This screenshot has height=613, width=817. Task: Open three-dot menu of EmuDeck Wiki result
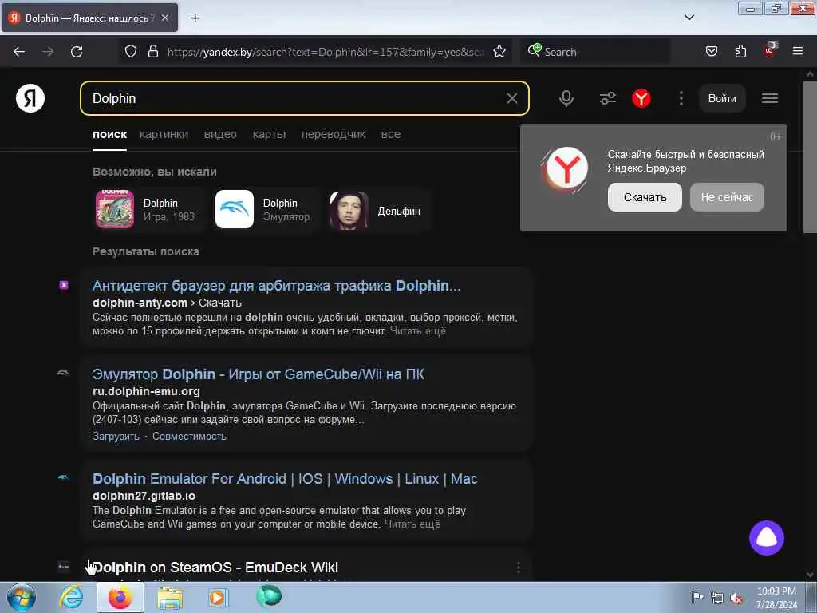tap(518, 568)
